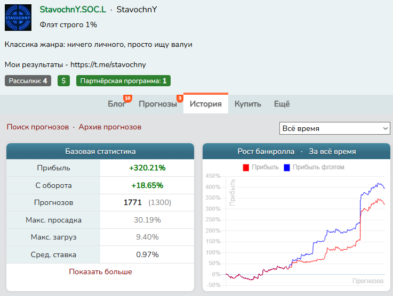Select the 0.97% average stake value
Screen dimensions: 393x296
[147, 254]
